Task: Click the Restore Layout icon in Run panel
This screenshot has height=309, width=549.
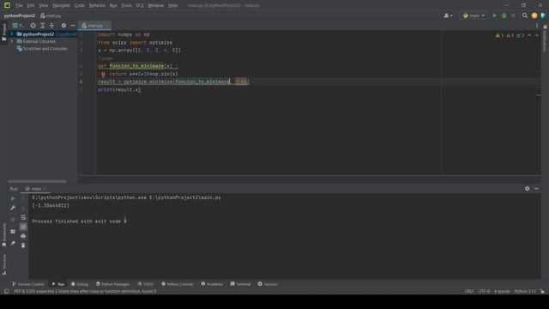Action: point(13,232)
